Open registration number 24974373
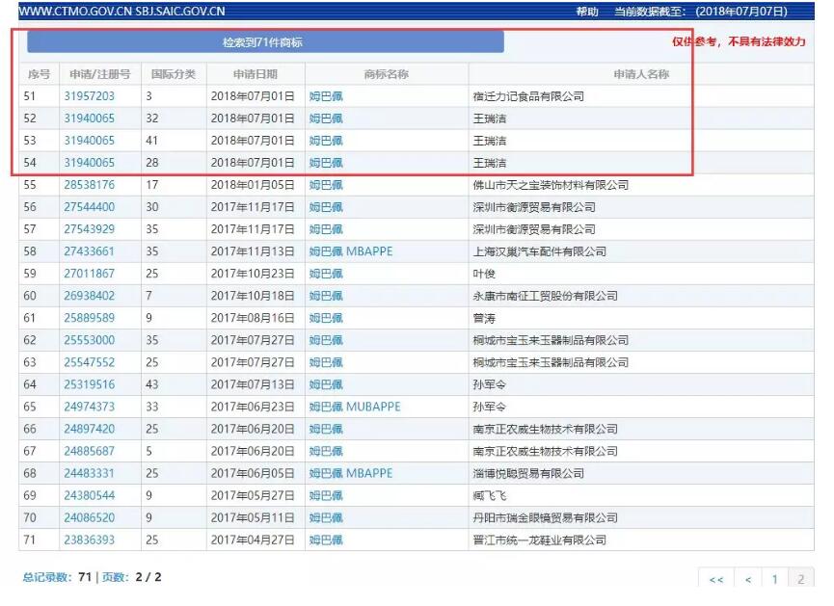The image size is (834, 606). [90, 407]
